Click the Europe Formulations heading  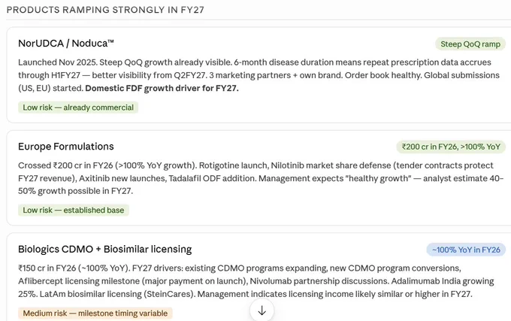coord(66,147)
